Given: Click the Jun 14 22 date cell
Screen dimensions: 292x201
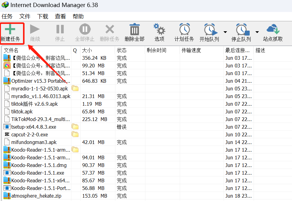Looking at the screenshot, I should coord(238,142).
